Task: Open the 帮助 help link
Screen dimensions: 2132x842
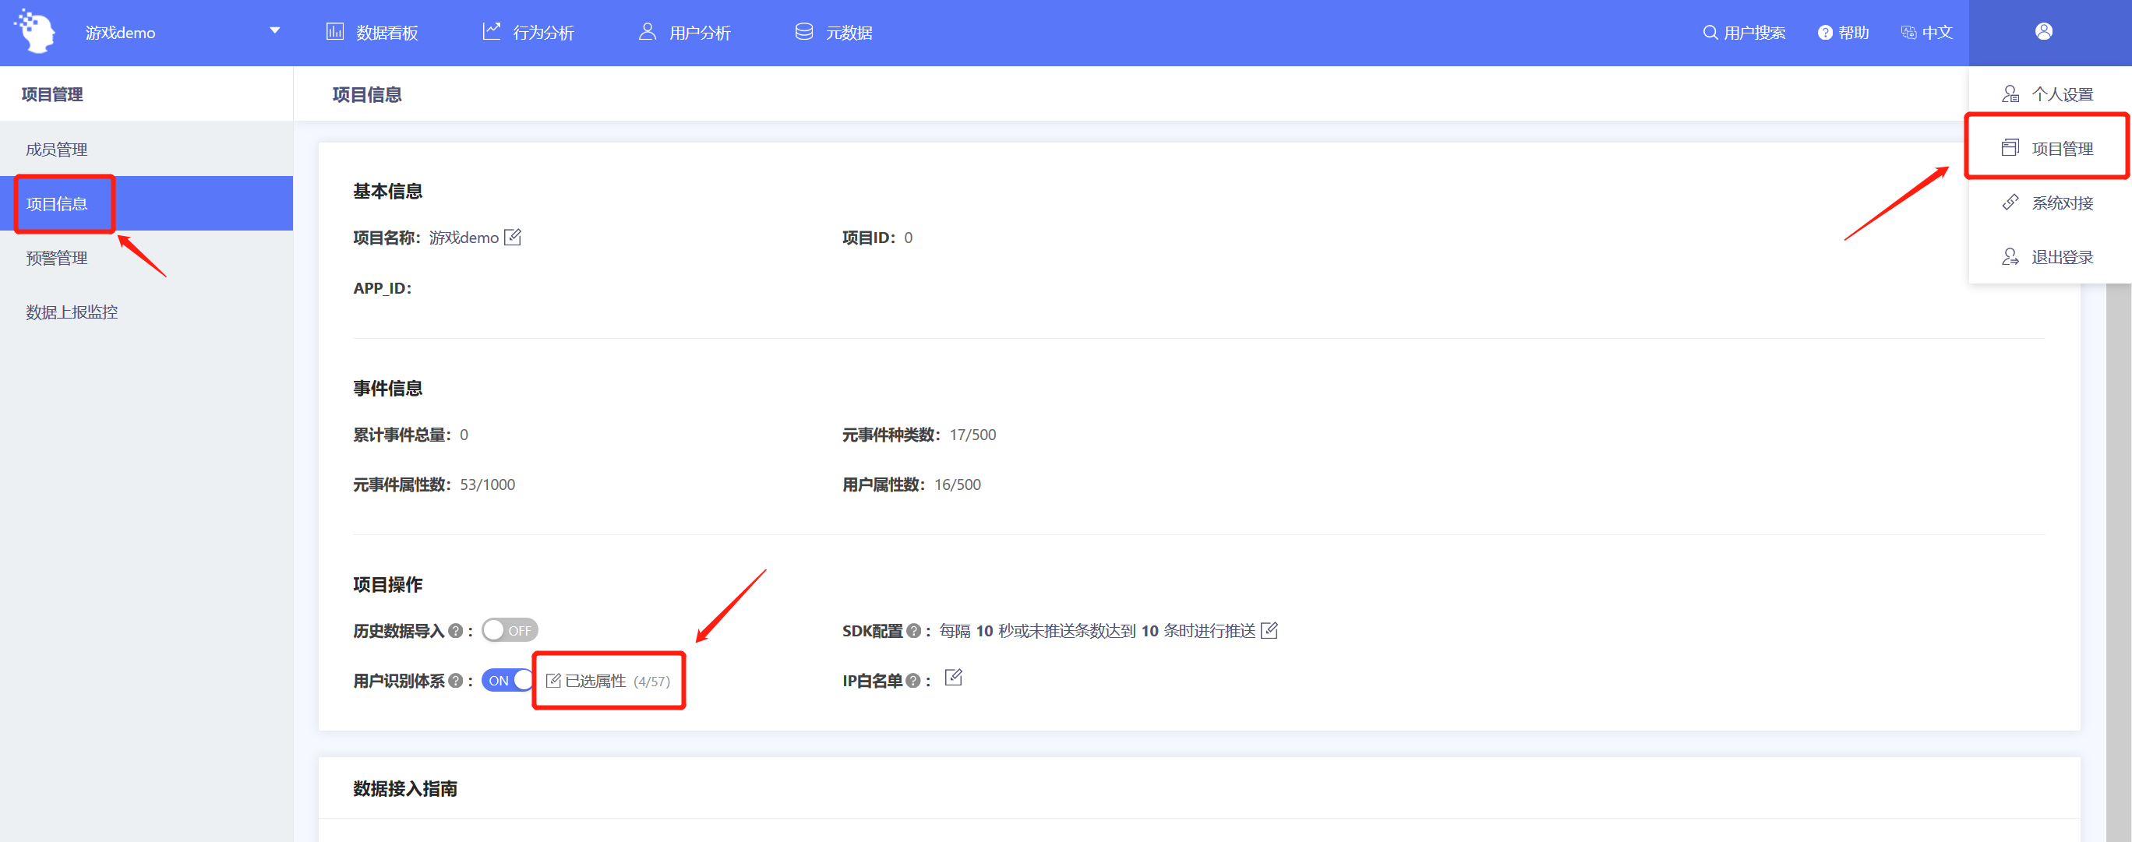Action: [x=1843, y=32]
